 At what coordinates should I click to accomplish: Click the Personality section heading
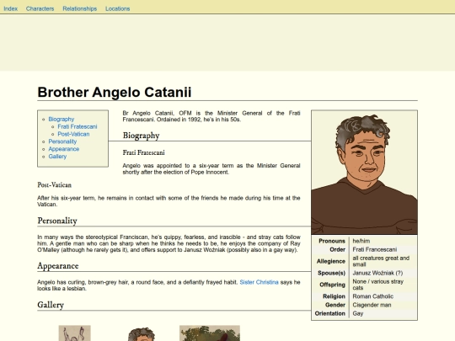click(57, 221)
